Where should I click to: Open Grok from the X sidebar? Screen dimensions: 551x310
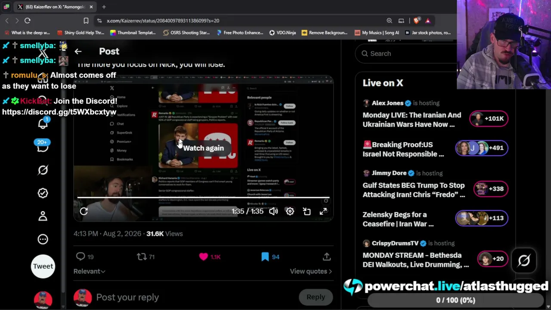(x=43, y=170)
